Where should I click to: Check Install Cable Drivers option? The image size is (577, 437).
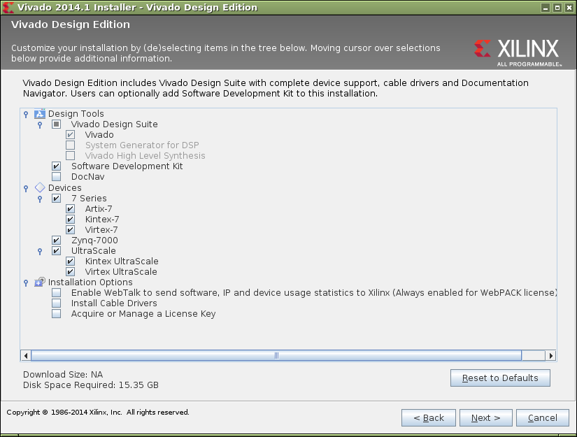pyautogui.click(x=57, y=303)
